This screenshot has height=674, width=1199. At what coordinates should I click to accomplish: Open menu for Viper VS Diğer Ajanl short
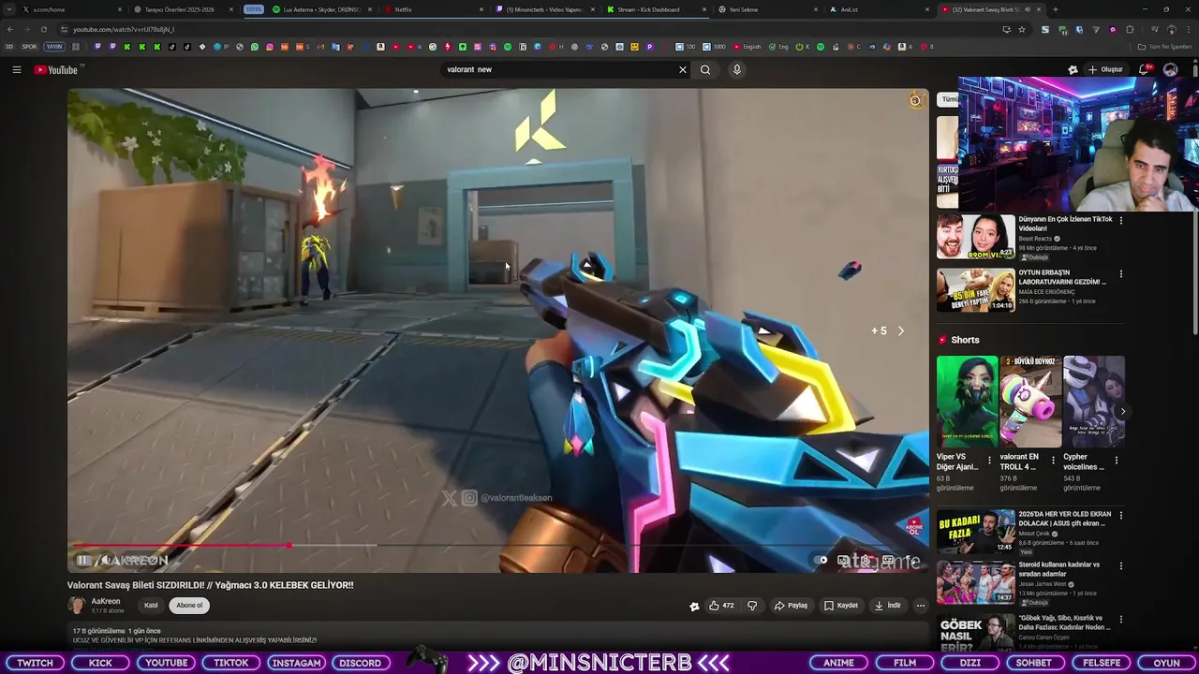[989, 460]
